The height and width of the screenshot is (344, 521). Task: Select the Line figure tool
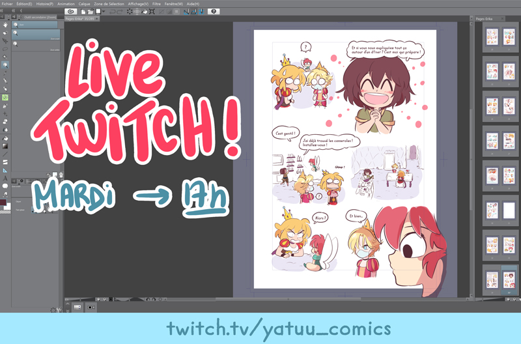pos(5,154)
